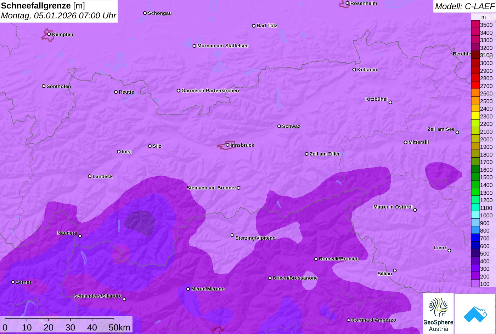This screenshot has width=496, height=334.
Task: Click the 1500 m green legend swatch
Action: click(x=475, y=177)
